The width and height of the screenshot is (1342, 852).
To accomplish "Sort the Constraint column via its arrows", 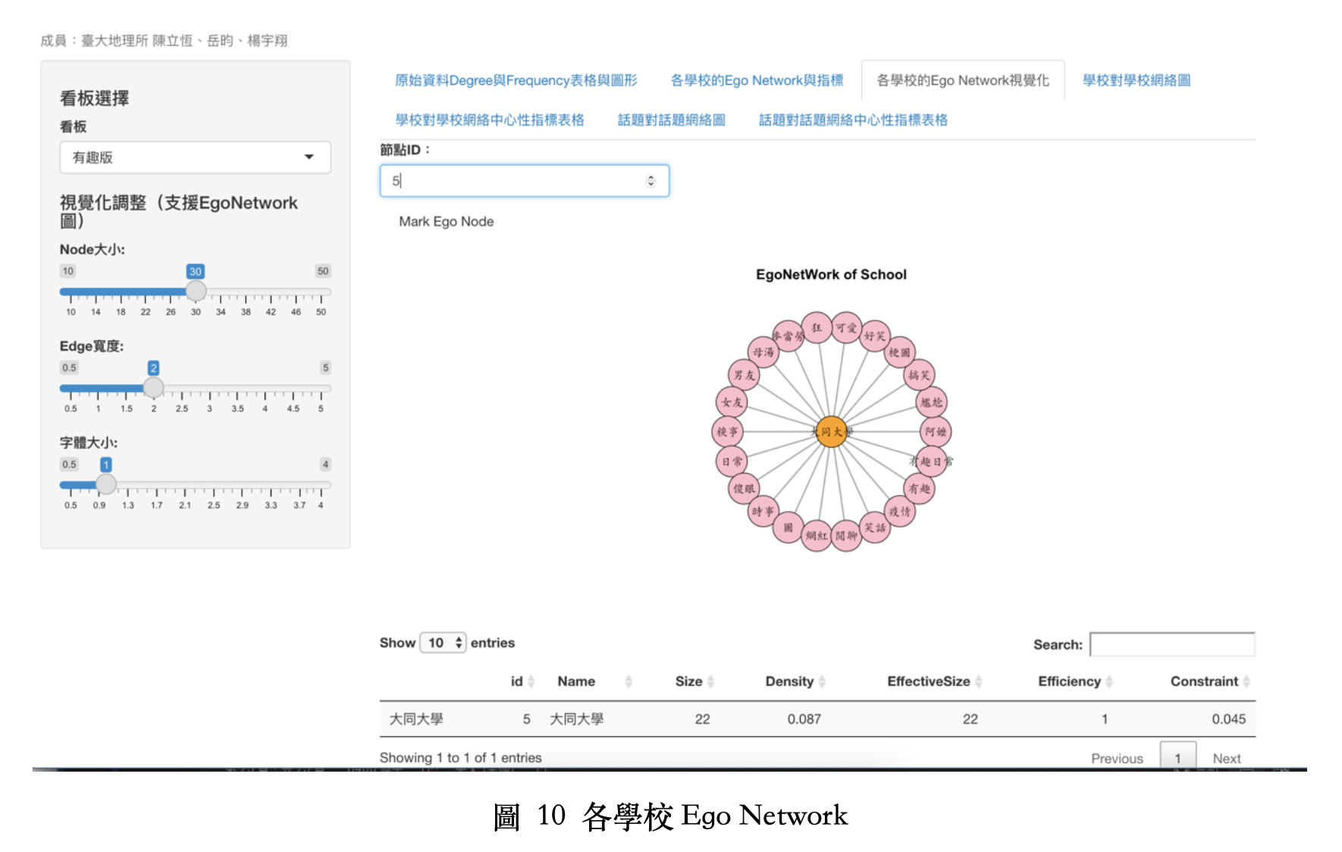I will tap(1246, 681).
